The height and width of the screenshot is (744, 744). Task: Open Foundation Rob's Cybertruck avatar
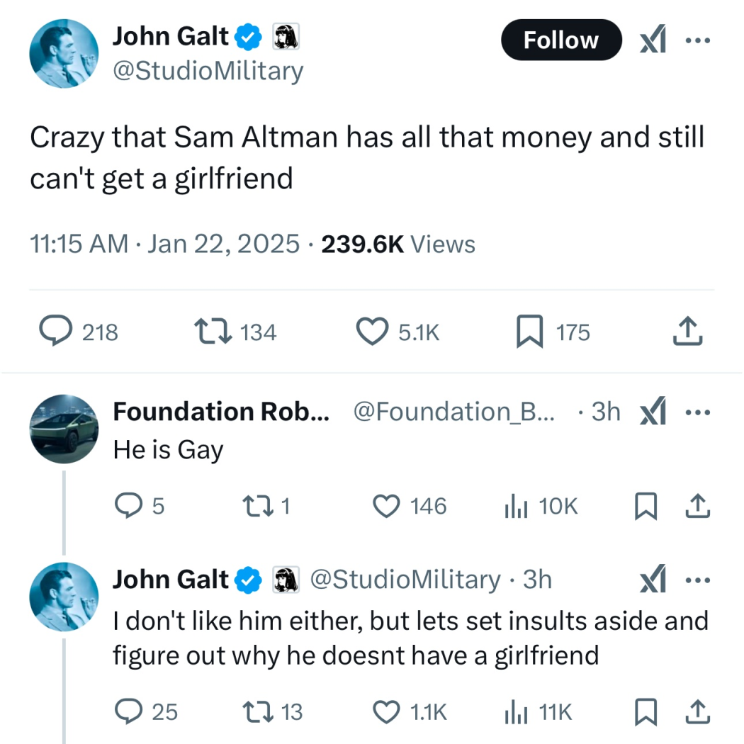click(64, 429)
